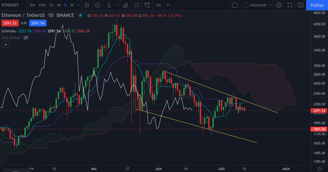
Task: Expand the Anonyme account menu
Action: click(x=270, y=5)
